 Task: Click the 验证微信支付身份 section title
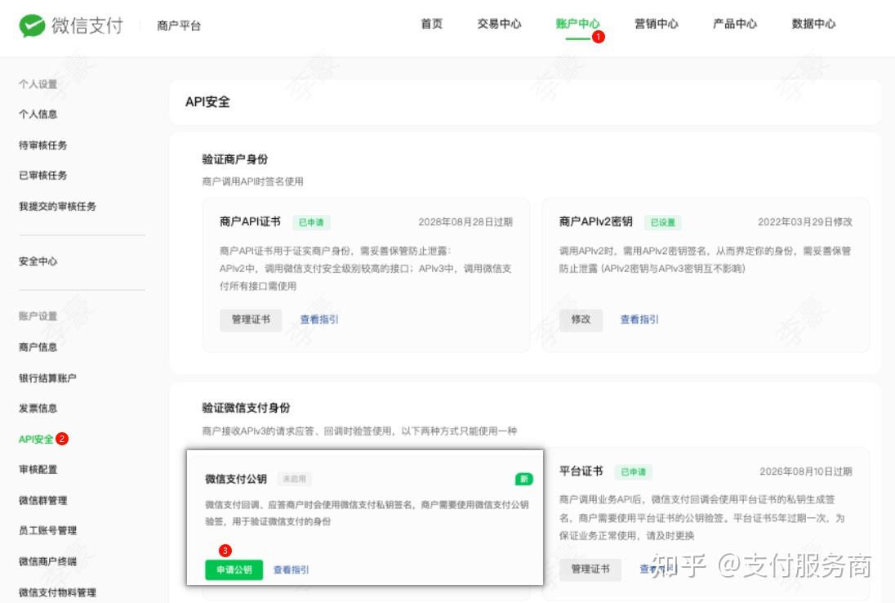click(246, 408)
